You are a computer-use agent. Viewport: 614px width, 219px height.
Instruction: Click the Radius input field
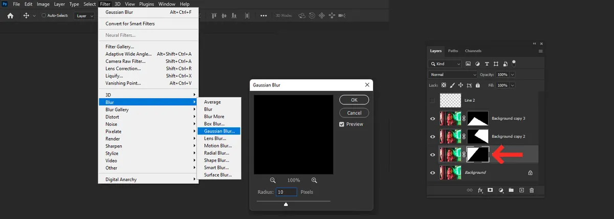[x=287, y=192]
